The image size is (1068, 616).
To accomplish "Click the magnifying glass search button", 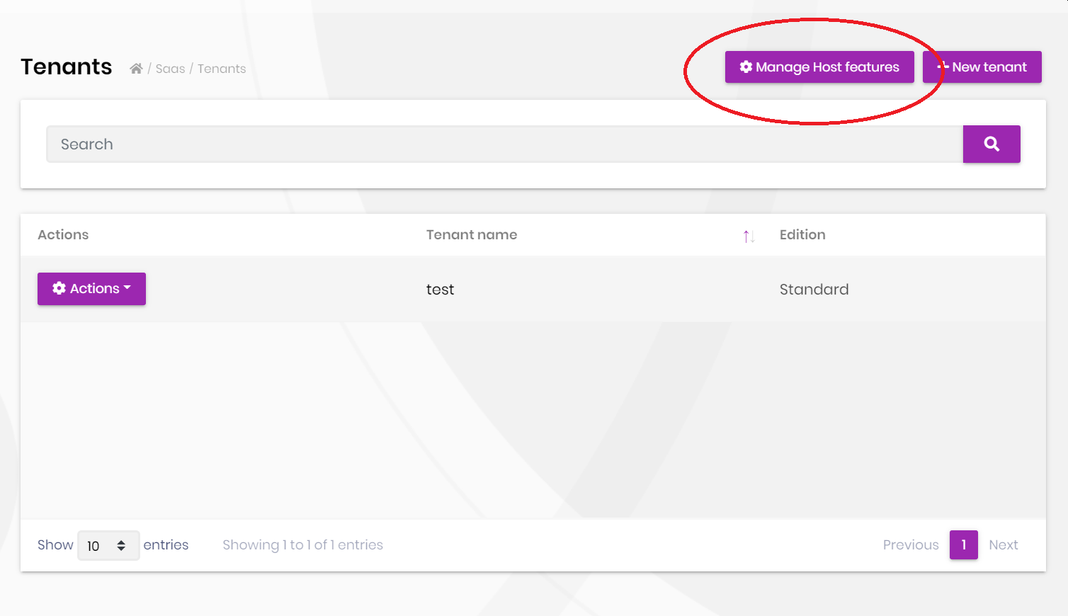I will 991,144.
